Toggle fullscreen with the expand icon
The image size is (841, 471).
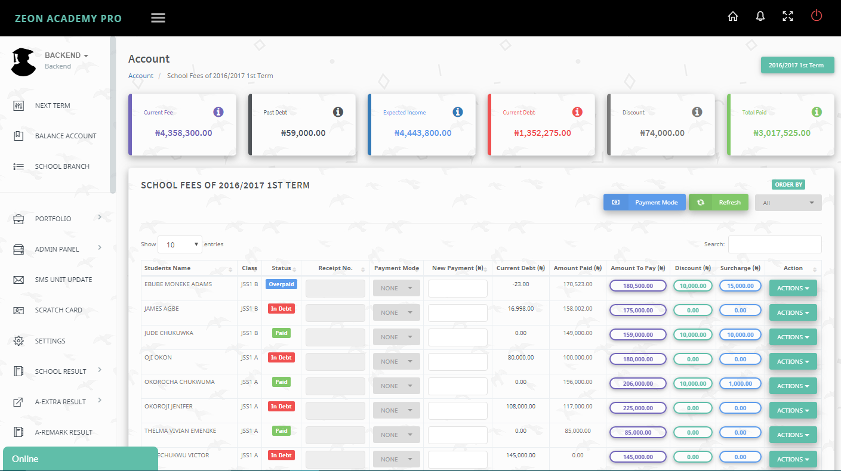click(788, 17)
